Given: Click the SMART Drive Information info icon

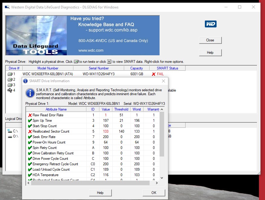Looking at the screenshot, I should tap(30, 93).
